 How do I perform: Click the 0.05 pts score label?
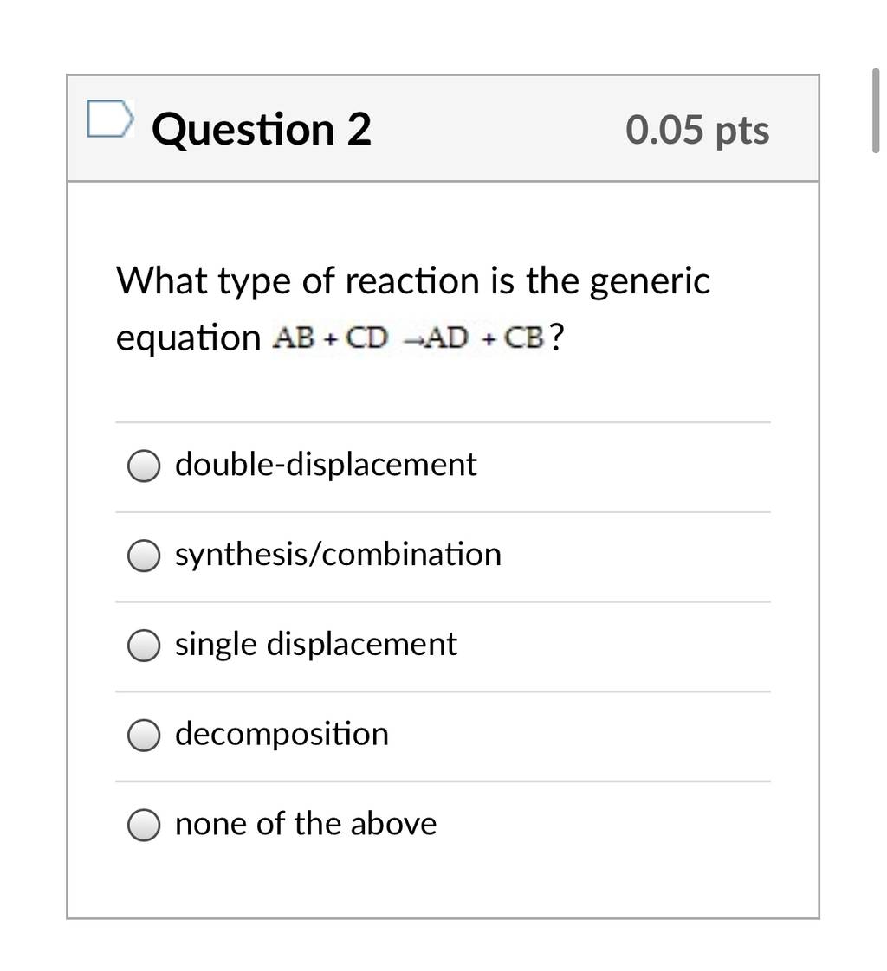coord(697,130)
